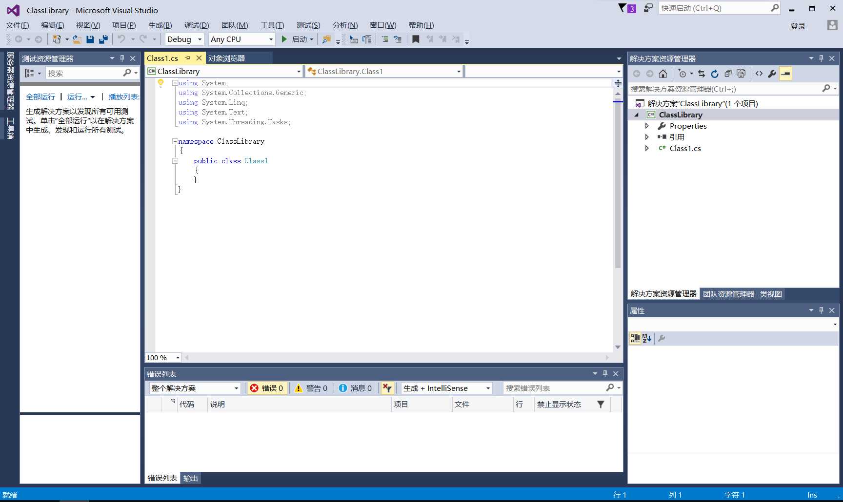
Task: Click Group By icon in Test Explorer
Action: (x=29, y=73)
